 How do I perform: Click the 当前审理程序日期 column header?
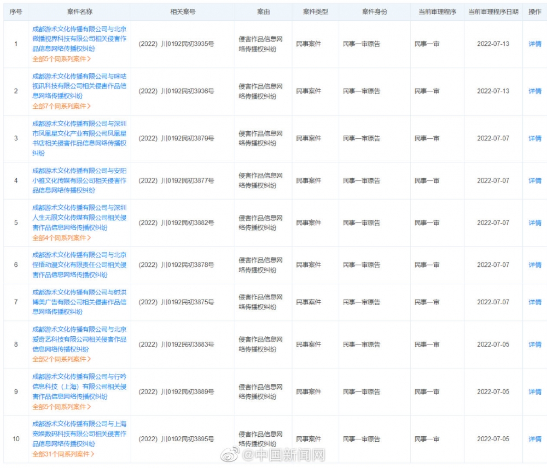pos(493,11)
